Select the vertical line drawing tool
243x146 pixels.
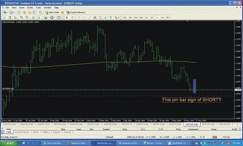click(79, 18)
